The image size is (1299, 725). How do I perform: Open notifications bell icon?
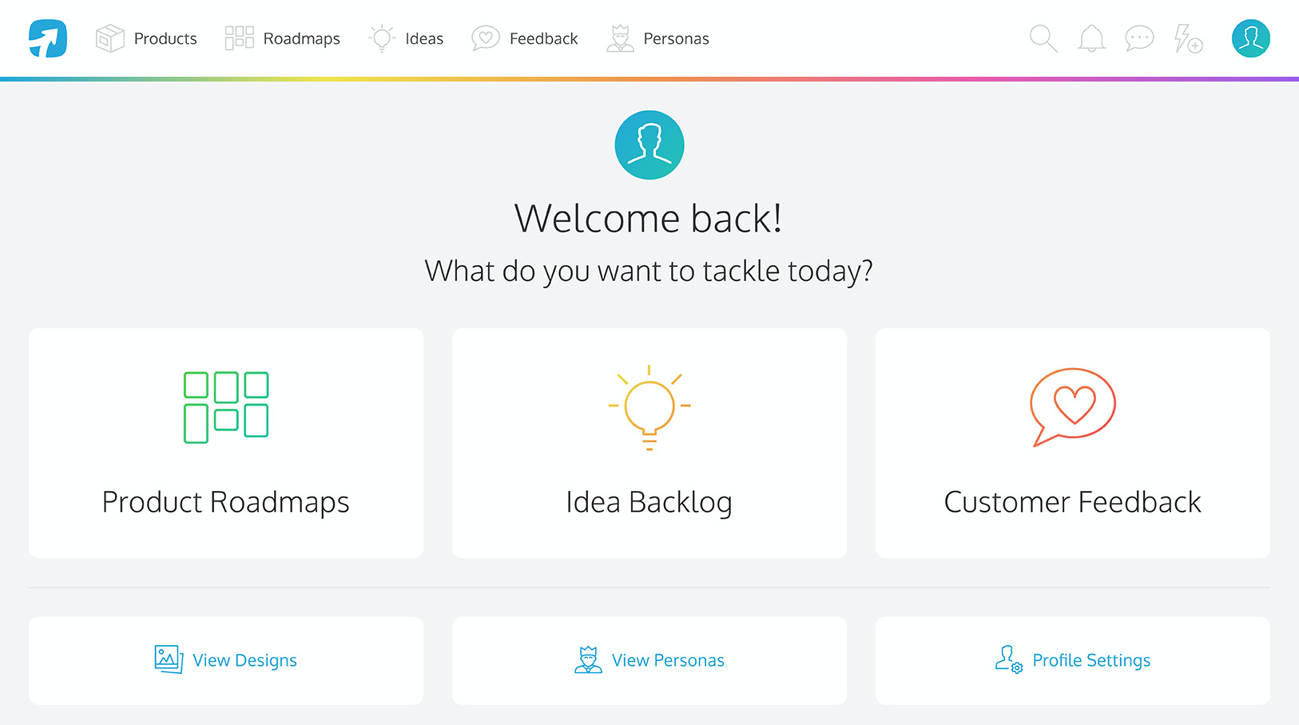(1091, 38)
